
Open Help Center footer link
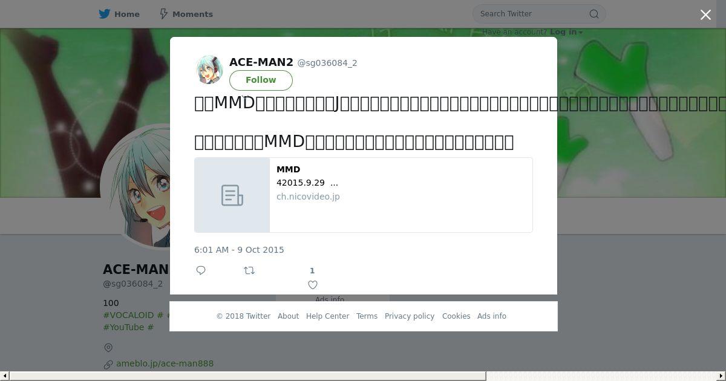tap(327, 316)
